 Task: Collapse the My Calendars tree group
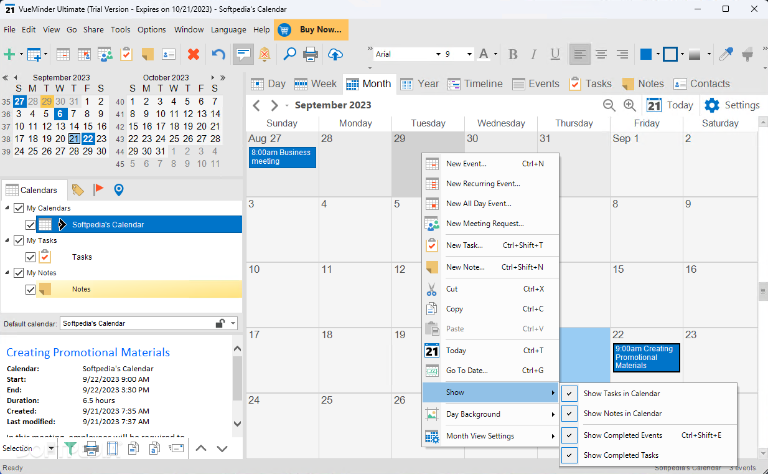(x=7, y=208)
